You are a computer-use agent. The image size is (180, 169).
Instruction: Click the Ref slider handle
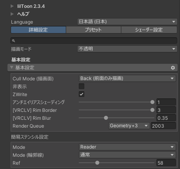[97, 163]
